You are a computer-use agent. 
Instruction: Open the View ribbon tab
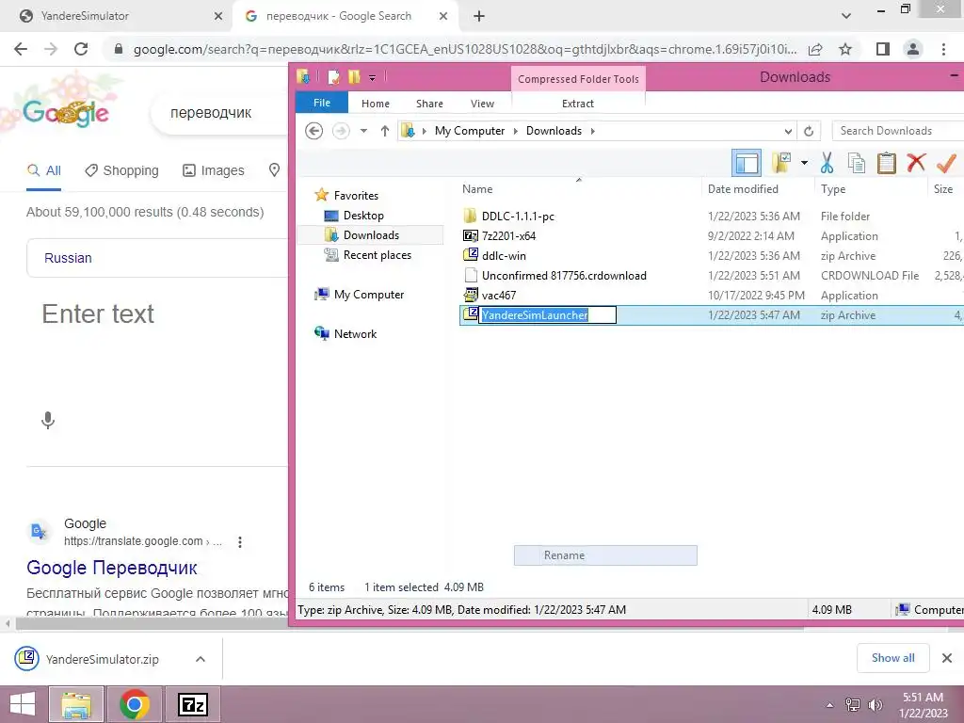click(x=483, y=104)
